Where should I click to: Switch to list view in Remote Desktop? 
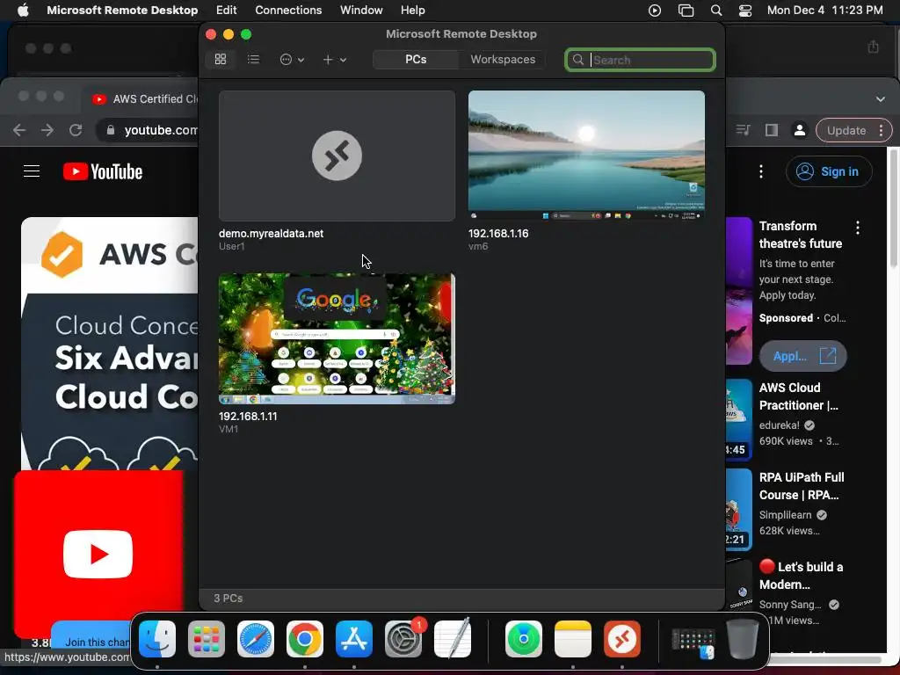coord(253,59)
